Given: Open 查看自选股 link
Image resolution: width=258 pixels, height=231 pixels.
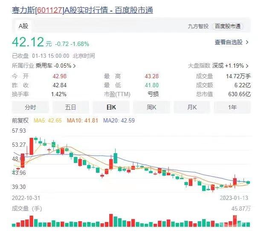Looking at the screenshot, I should [x=232, y=42].
